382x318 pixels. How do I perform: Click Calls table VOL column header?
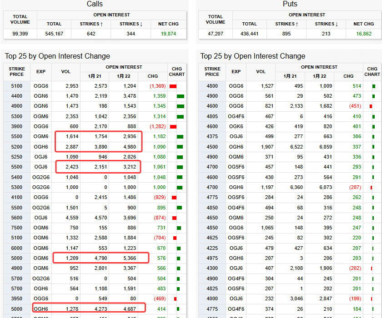[x=66, y=71]
